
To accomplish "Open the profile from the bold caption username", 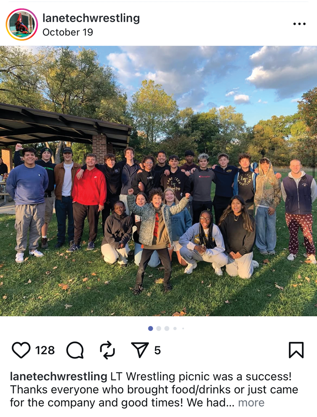I will click(58, 376).
